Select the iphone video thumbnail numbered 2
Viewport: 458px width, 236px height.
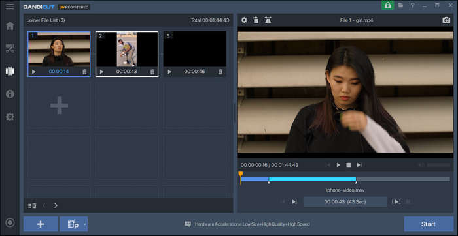127,49
